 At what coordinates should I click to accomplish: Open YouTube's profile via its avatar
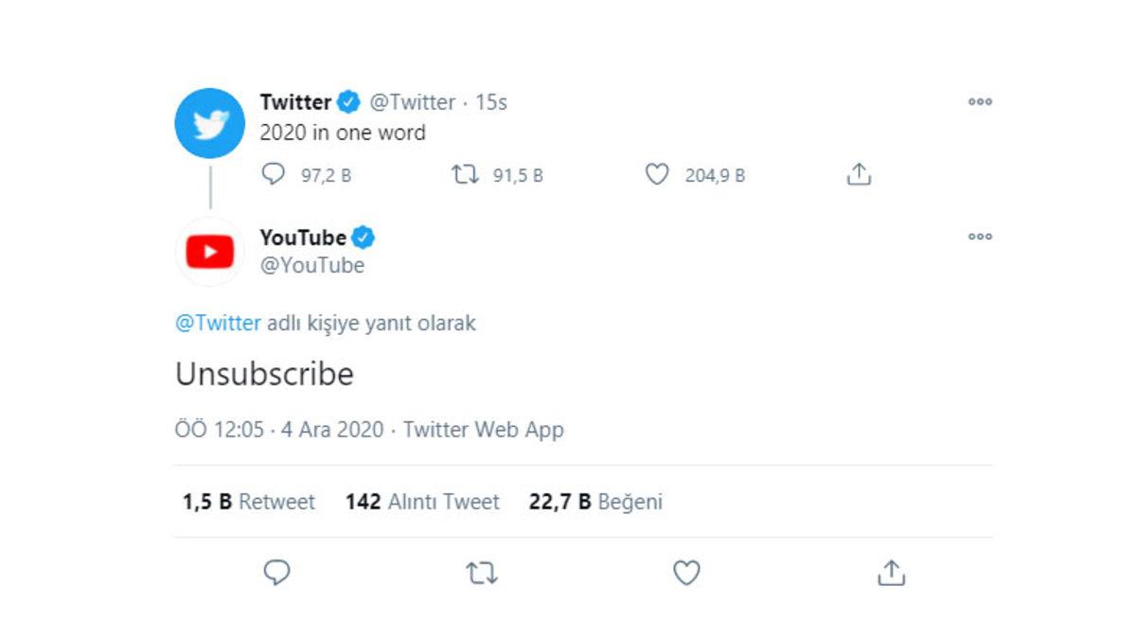pyautogui.click(x=209, y=251)
